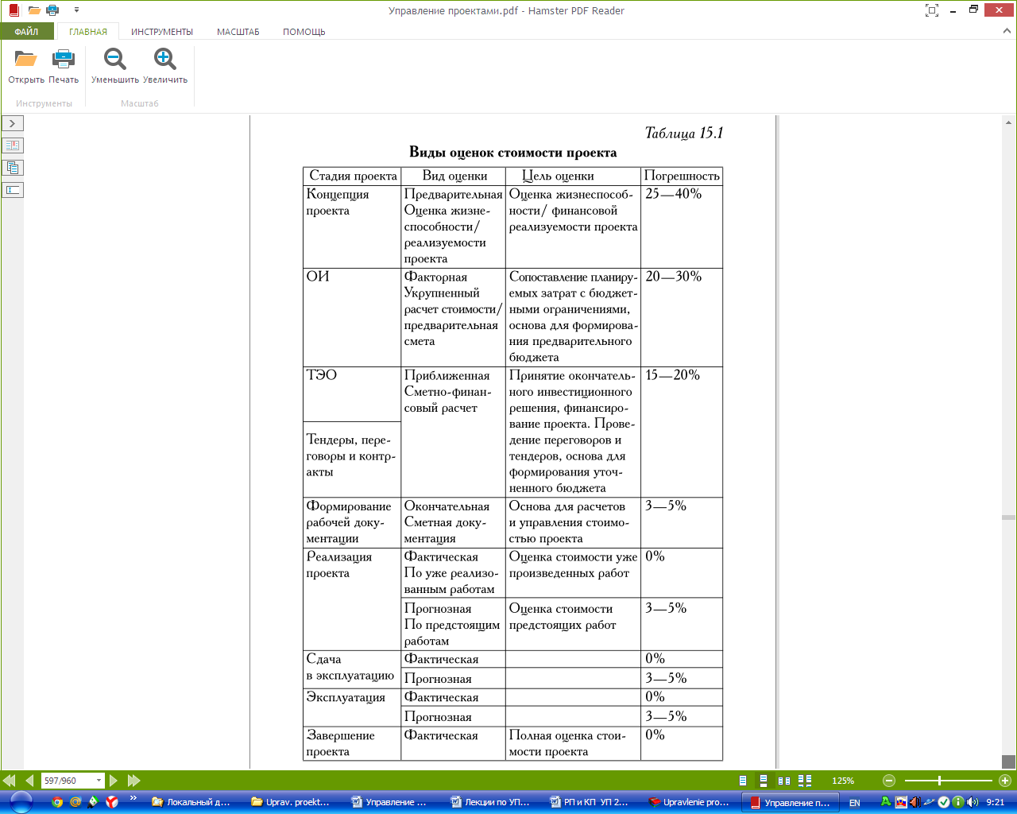Open the ФАЙЛ menu
The width and height of the screenshot is (1017, 814).
(x=26, y=32)
